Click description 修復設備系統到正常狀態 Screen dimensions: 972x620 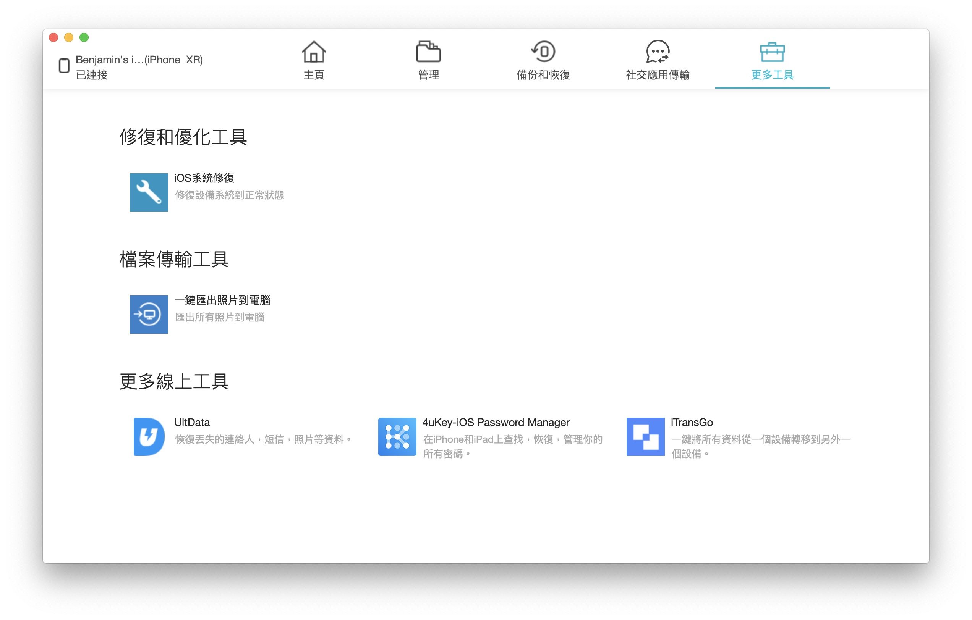[x=229, y=195]
